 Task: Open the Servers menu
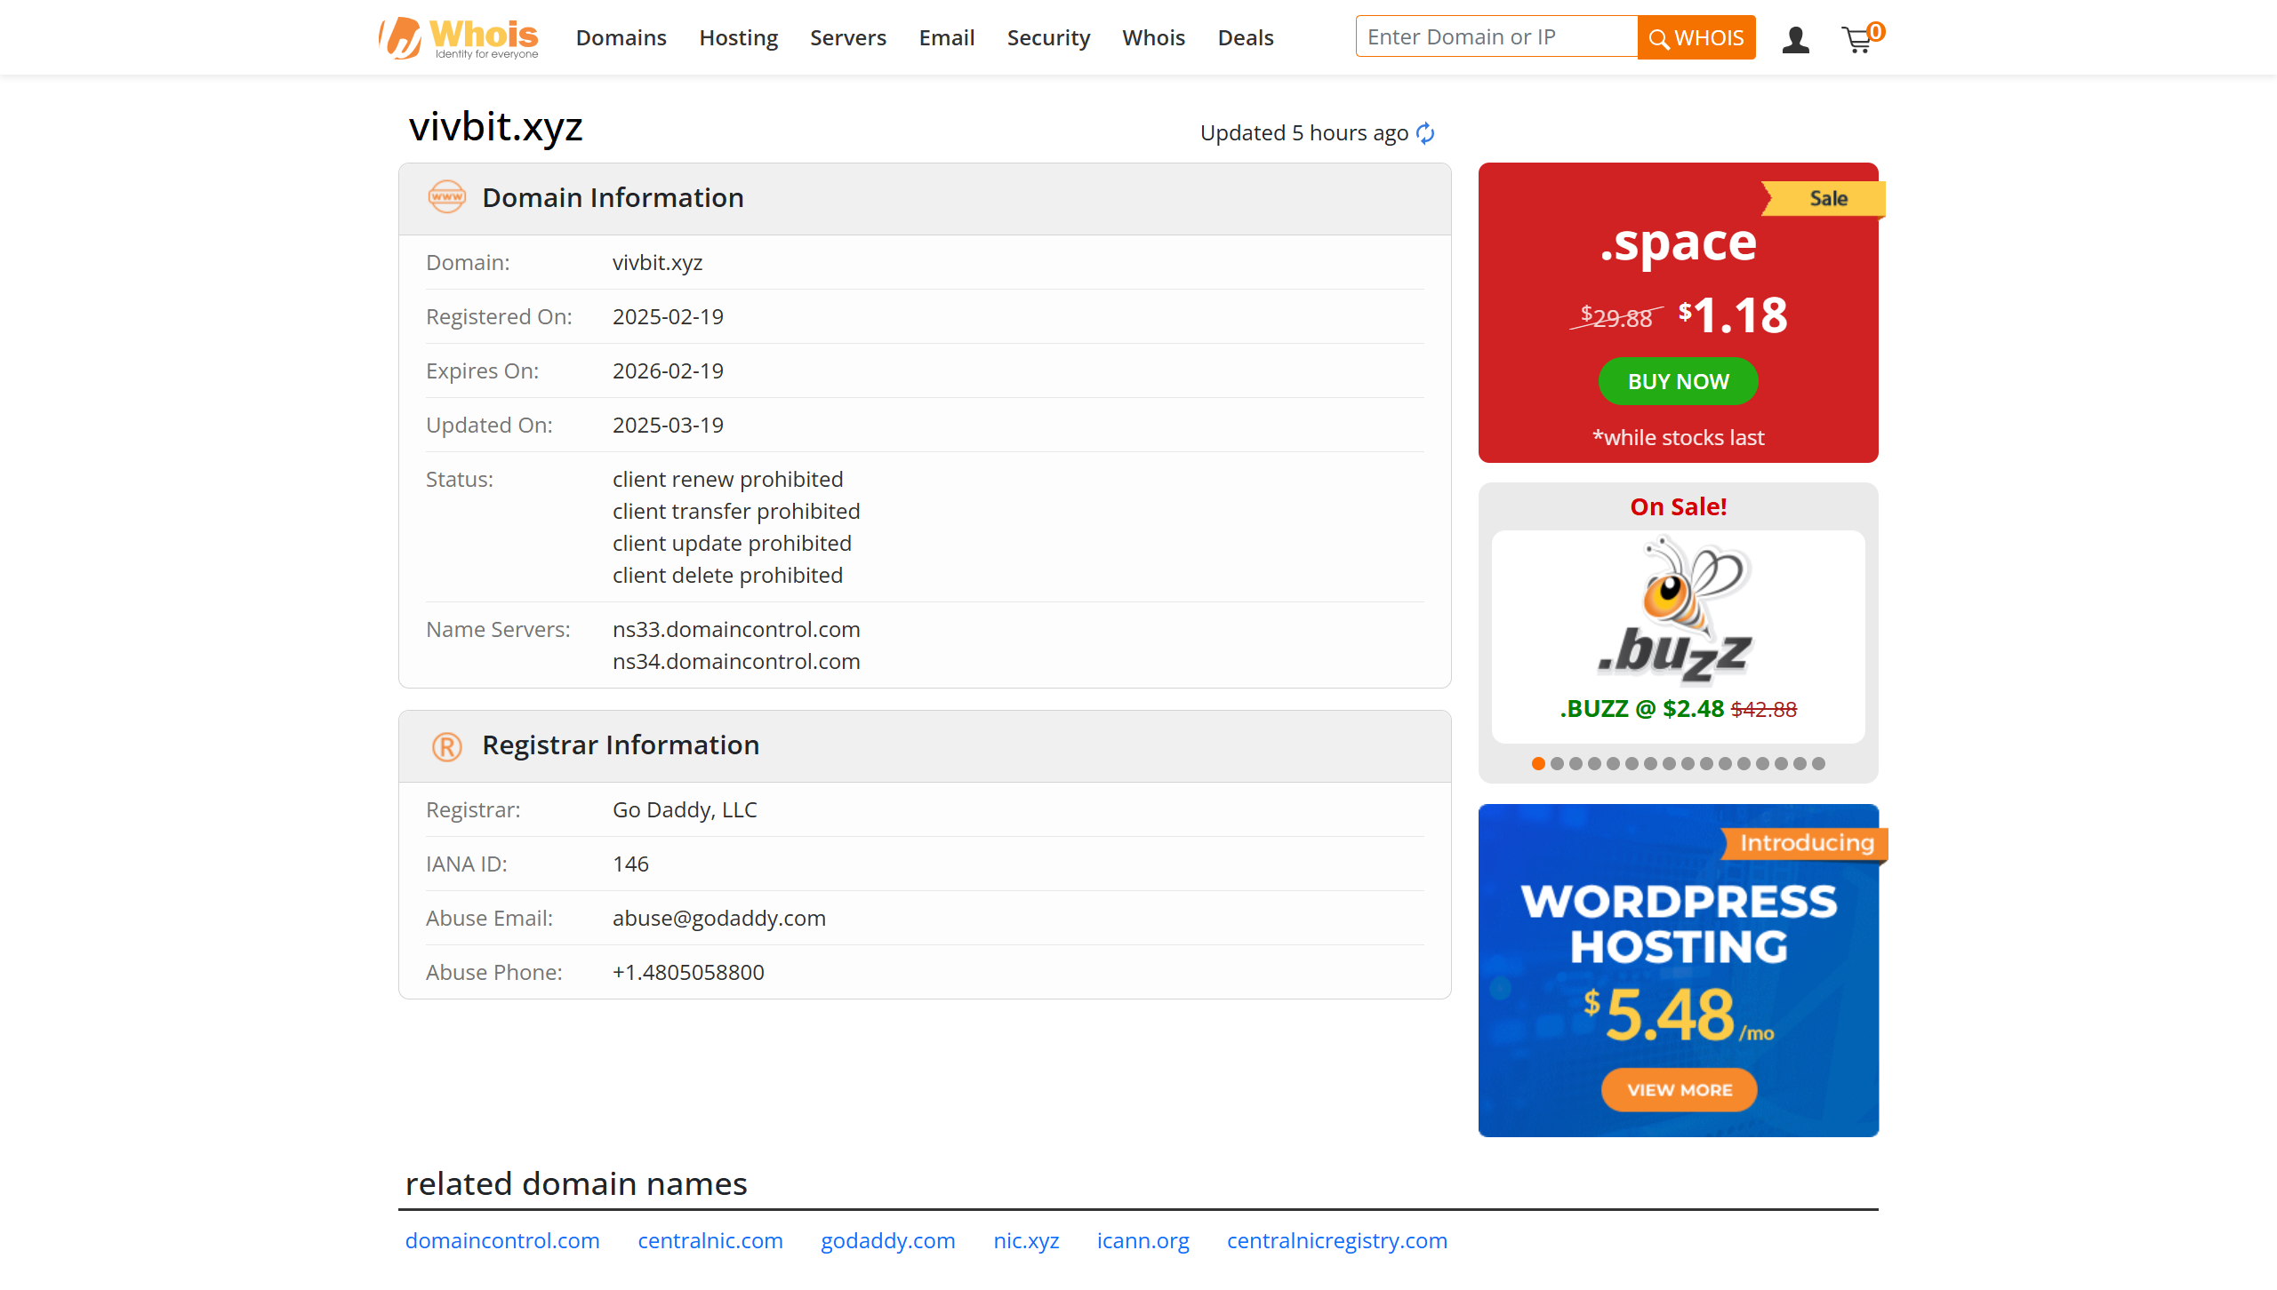[x=848, y=37]
